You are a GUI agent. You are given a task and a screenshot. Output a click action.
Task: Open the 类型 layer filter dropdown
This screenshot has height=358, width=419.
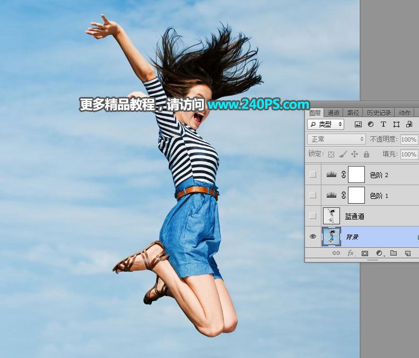click(326, 124)
